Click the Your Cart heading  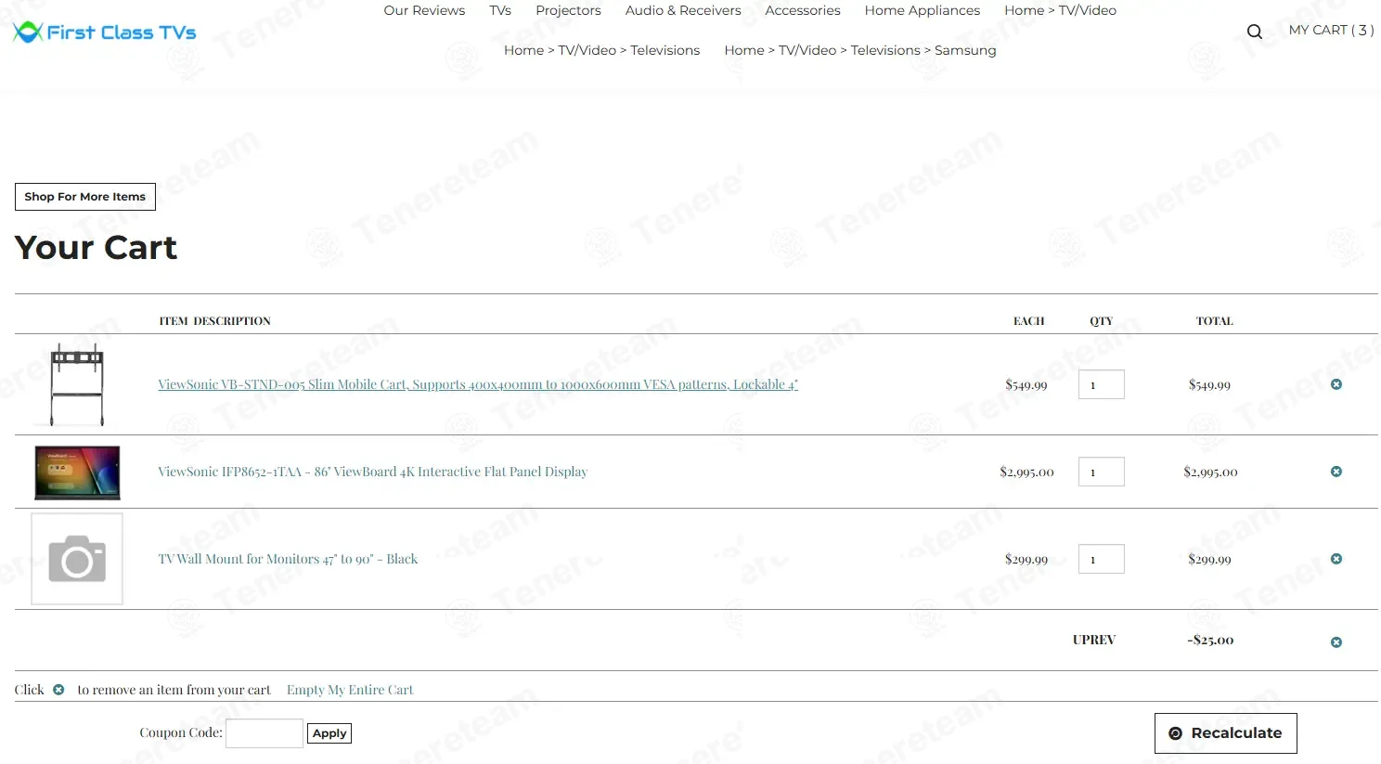pos(96,248)
